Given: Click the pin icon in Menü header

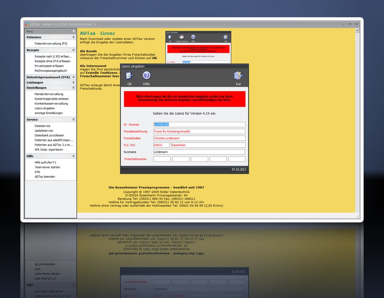Looking at the screenshot, I should click(x=74, y=31).
